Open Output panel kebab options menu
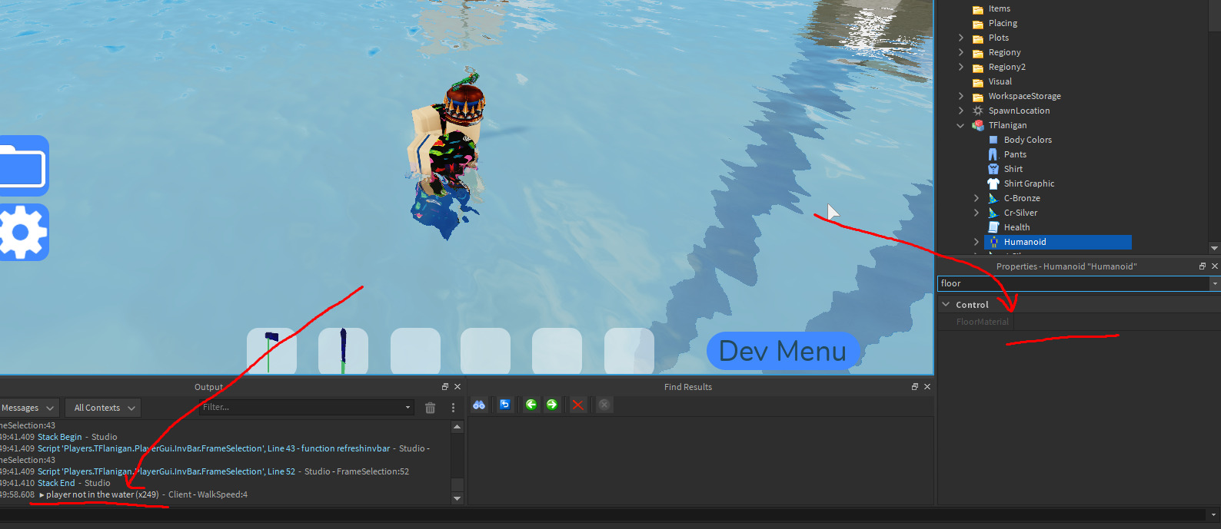This screenshot has height=529, width=1221. (x=453, y=408)
